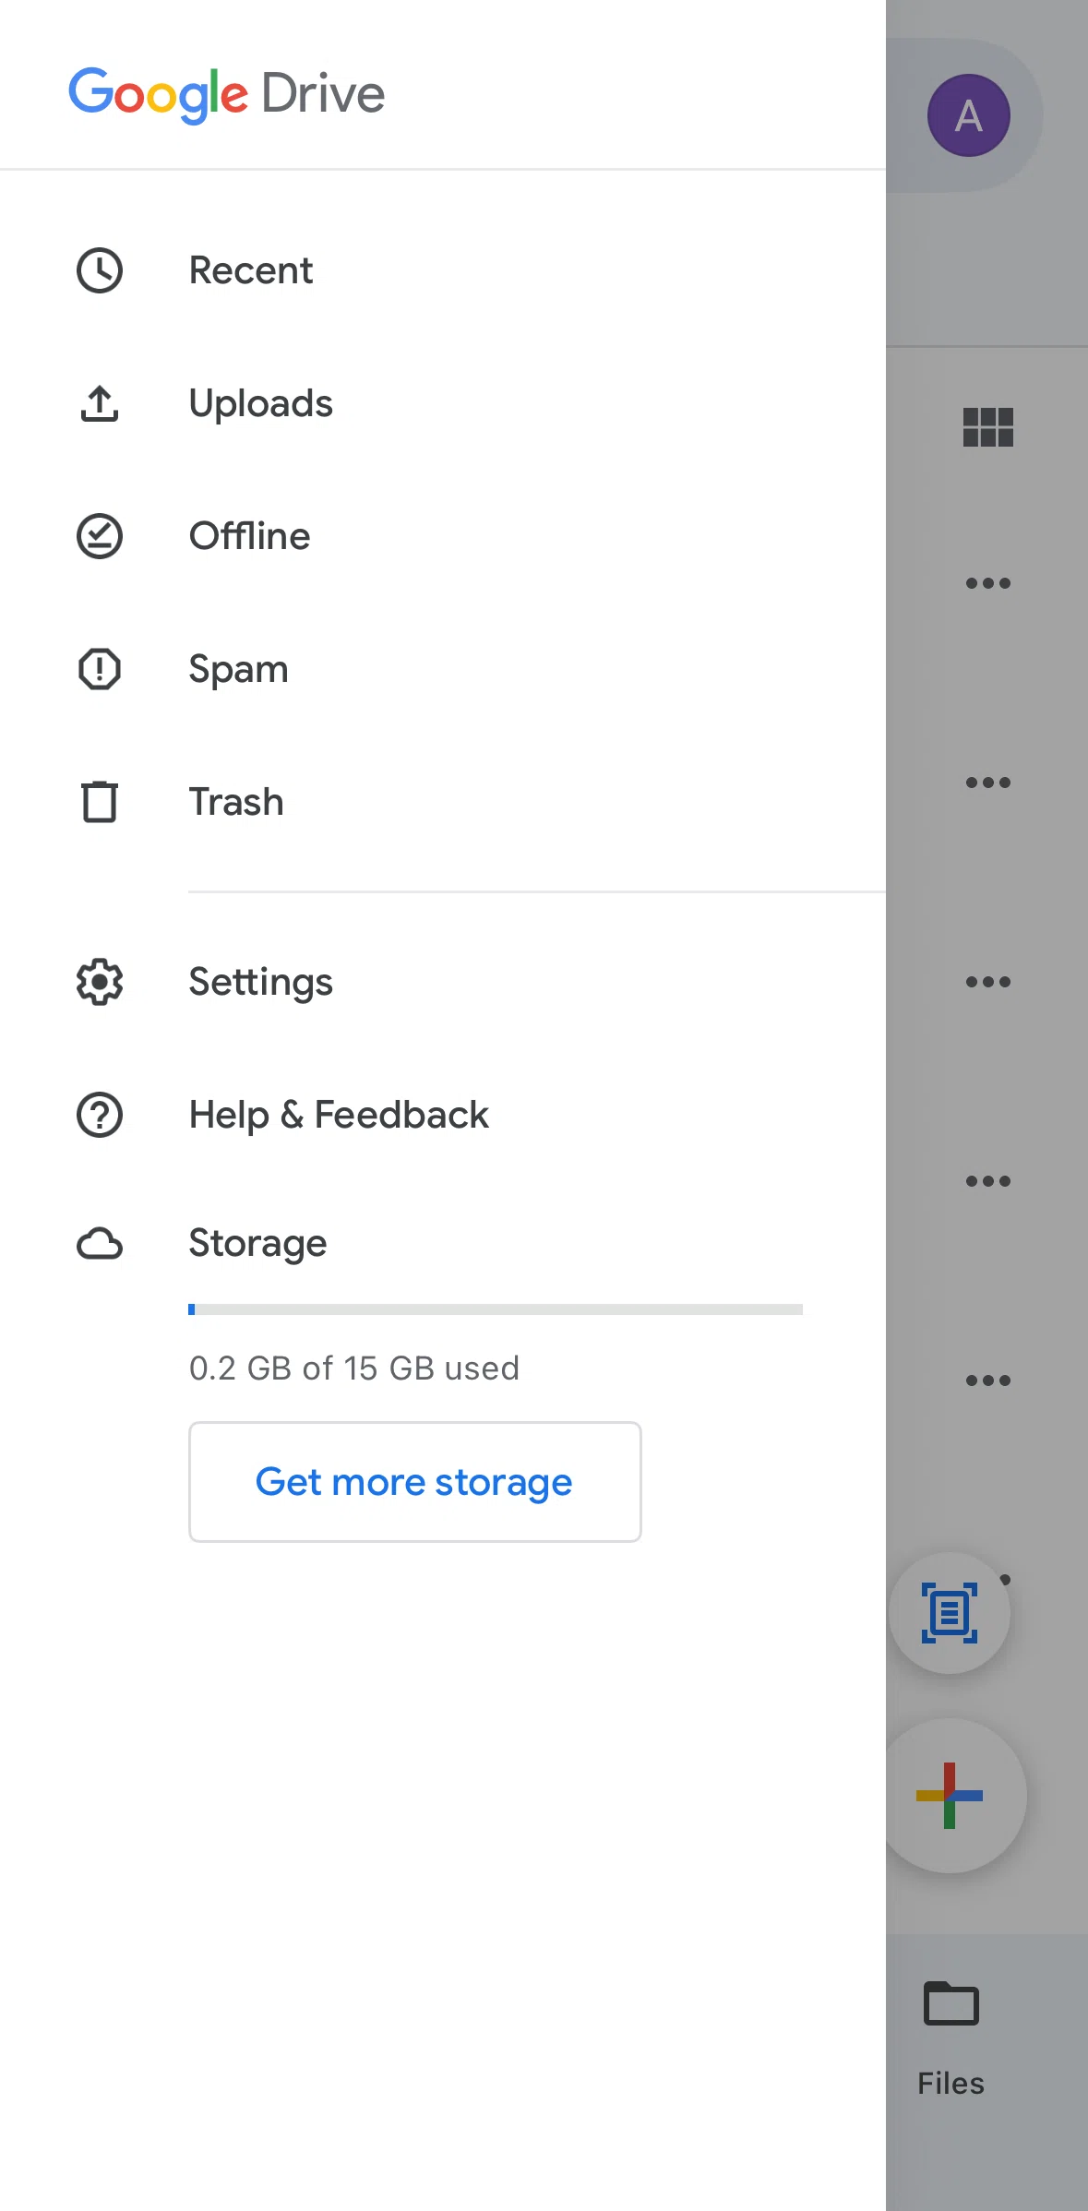View Trash from the drawer

(443, 802)
